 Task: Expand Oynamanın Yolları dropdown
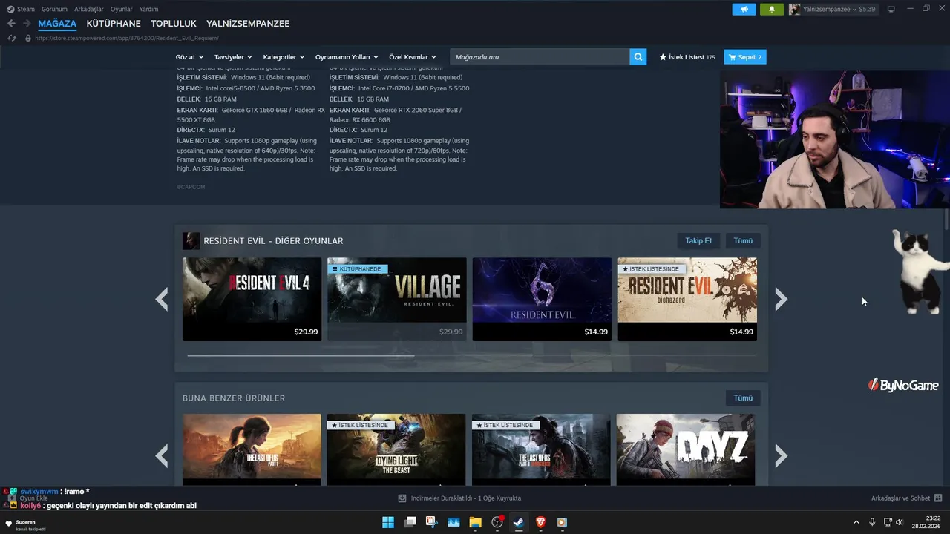coord(347,57)
